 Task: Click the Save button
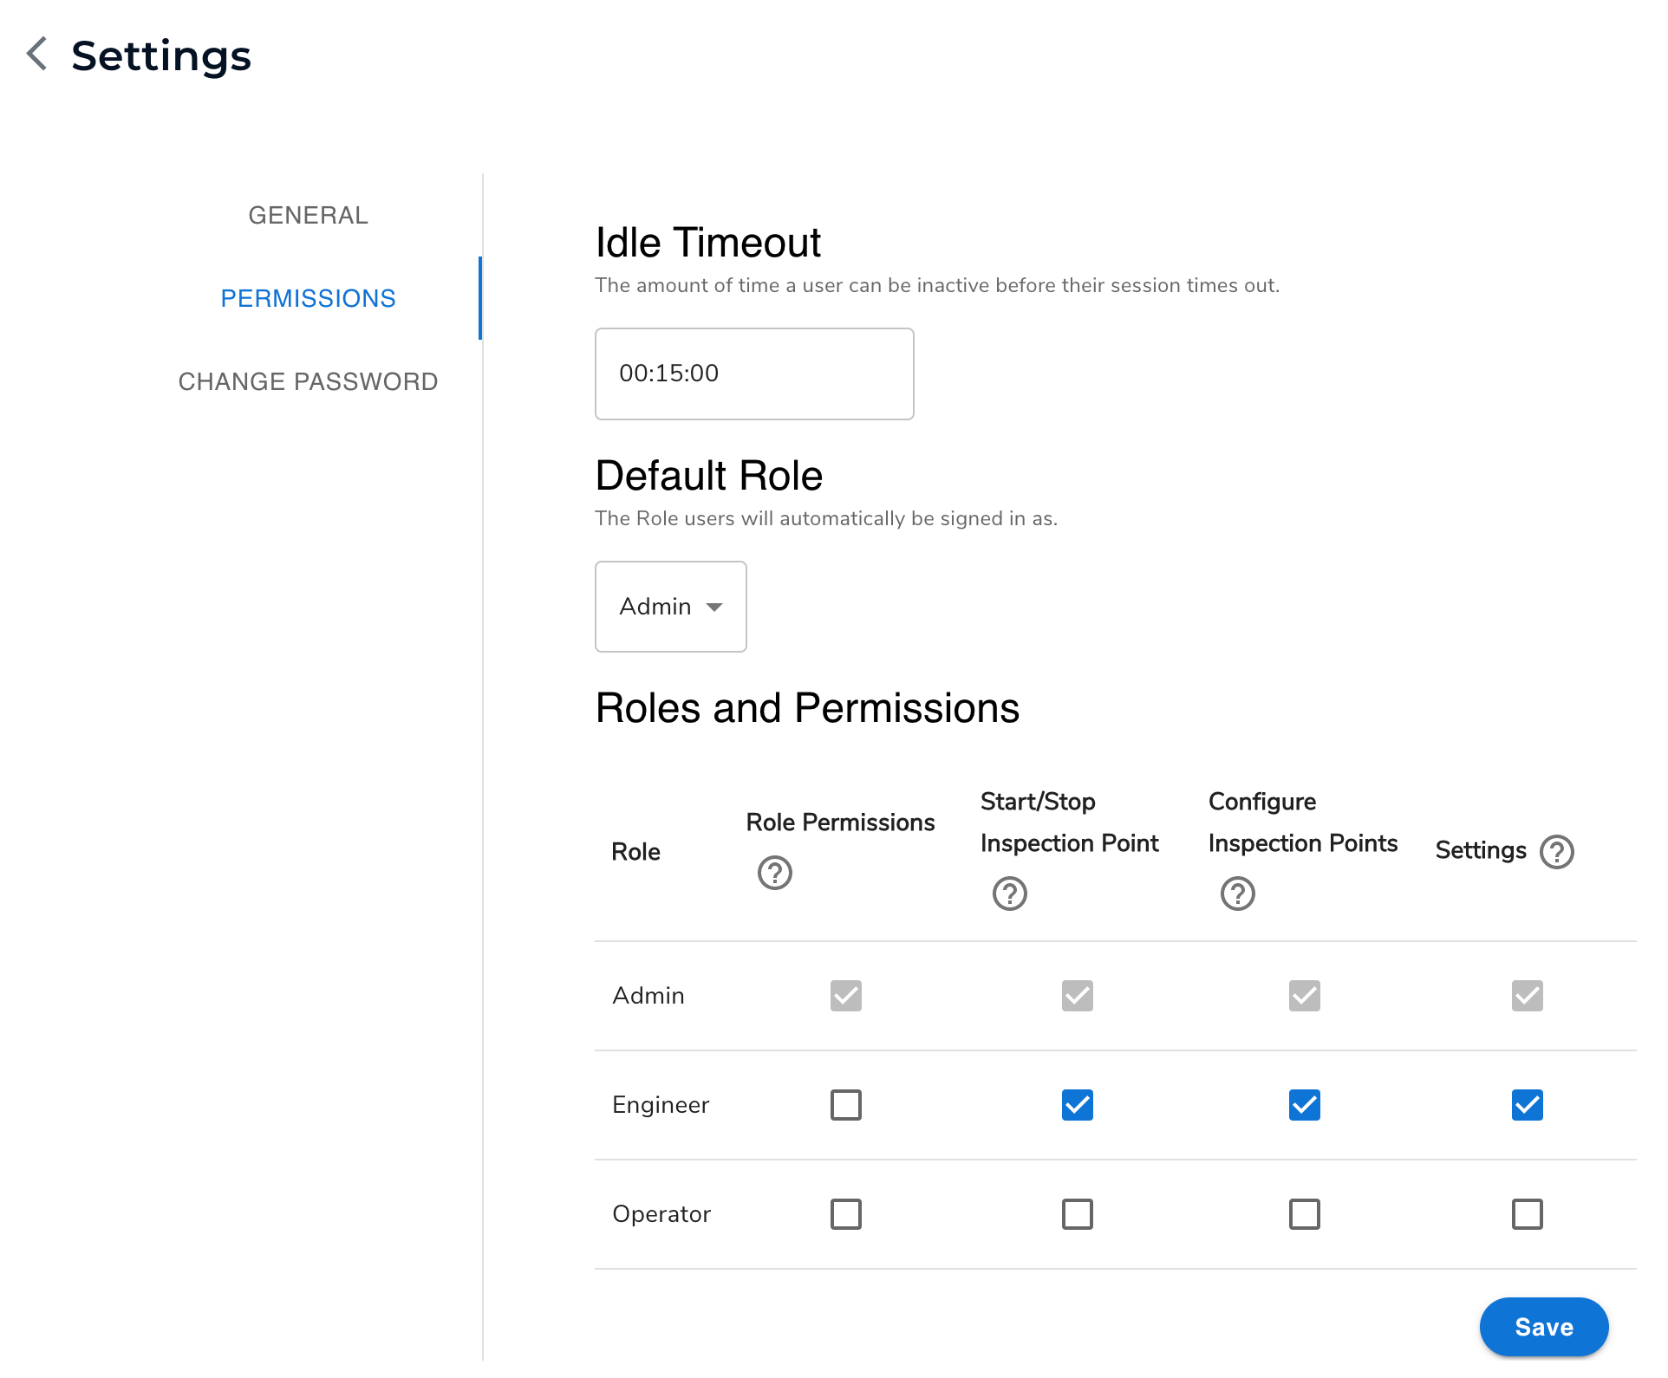tap(1543, 1327)
